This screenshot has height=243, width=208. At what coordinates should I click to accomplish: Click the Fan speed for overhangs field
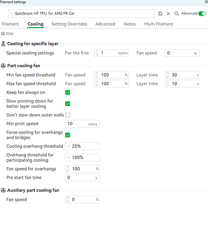click(x=82, y=169)
